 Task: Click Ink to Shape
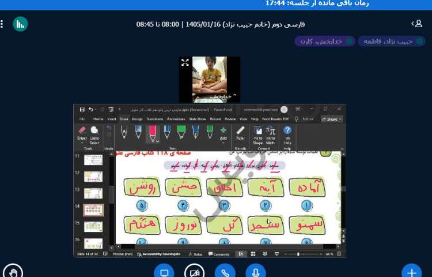coord(258,135)
